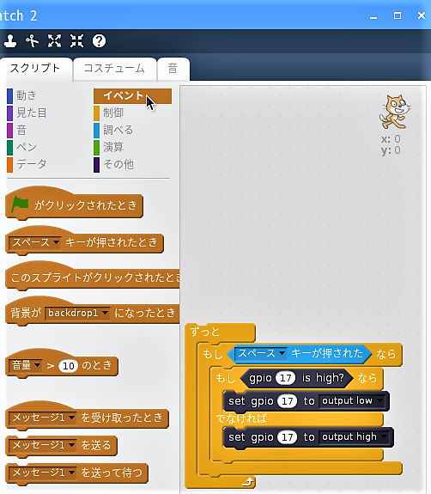Click the cat sprite thumbnail in script area

click(395, 112)
